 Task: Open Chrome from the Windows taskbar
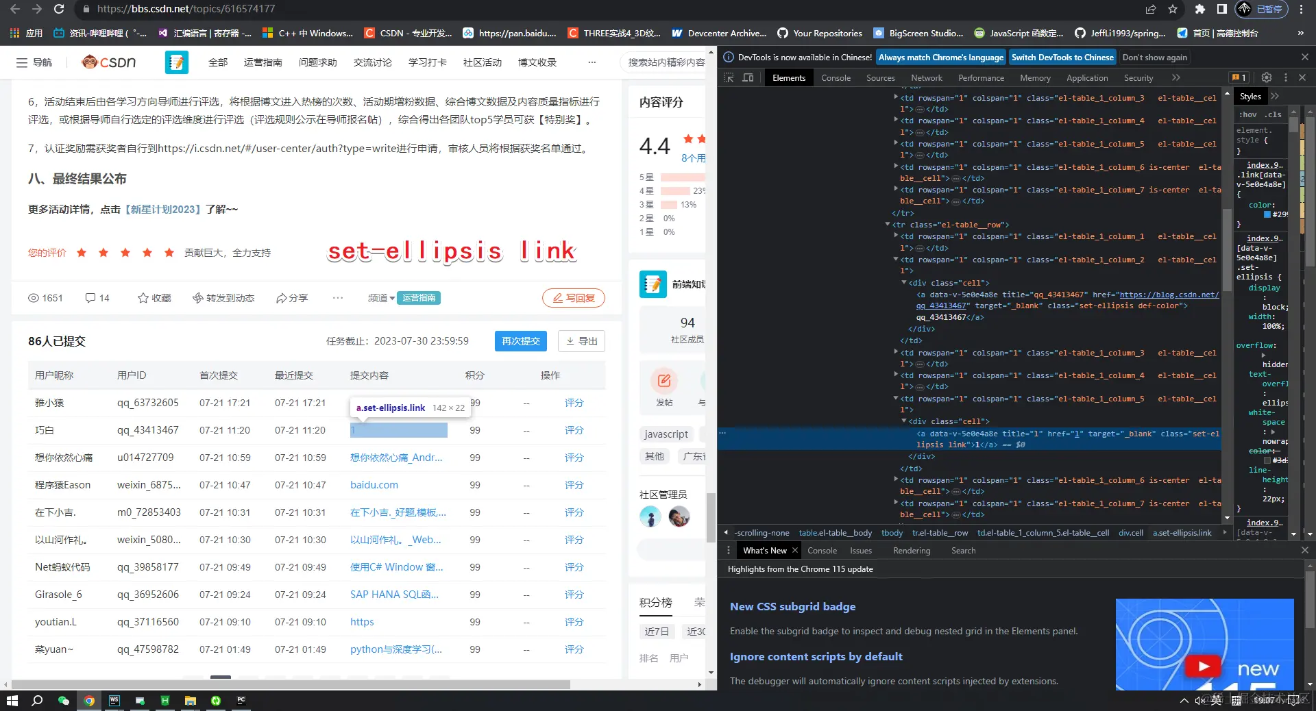pos(89,701)
